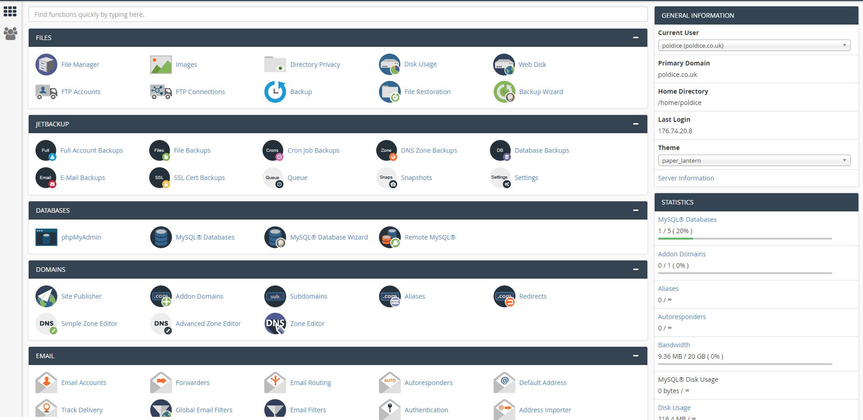Click the Site Publisher icon
The image size is (863, 420).
(x=46, y=296)
